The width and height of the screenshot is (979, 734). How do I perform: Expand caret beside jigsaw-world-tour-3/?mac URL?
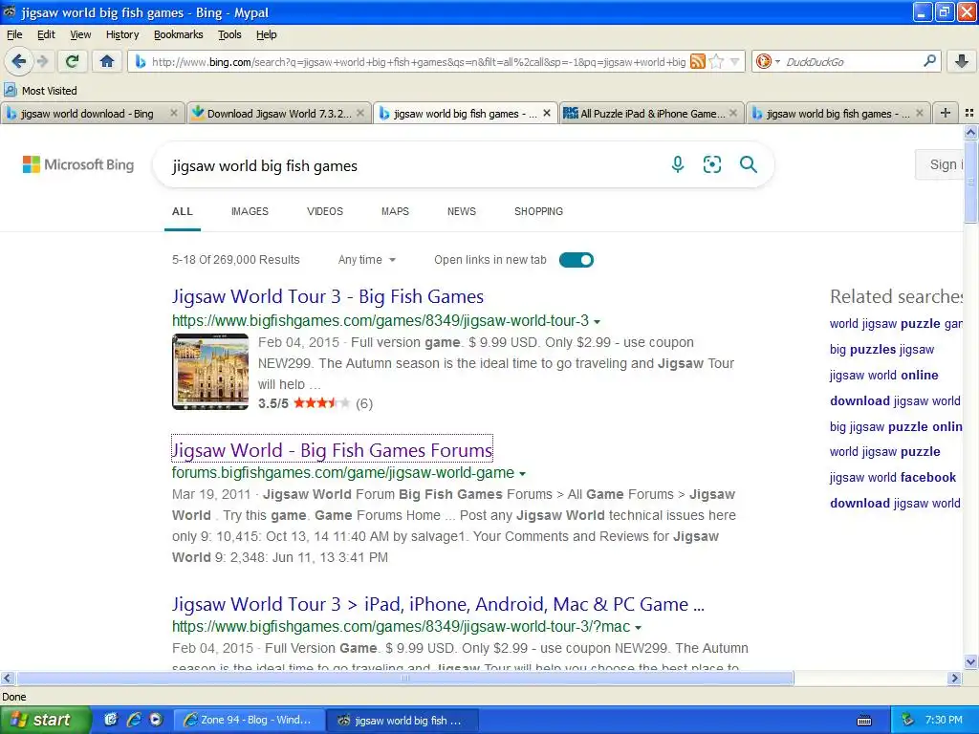tap(638, 628)
